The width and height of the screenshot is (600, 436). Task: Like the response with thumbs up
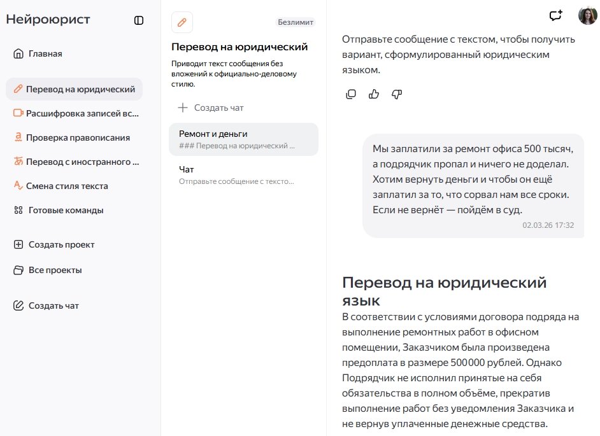click(374, 94)
